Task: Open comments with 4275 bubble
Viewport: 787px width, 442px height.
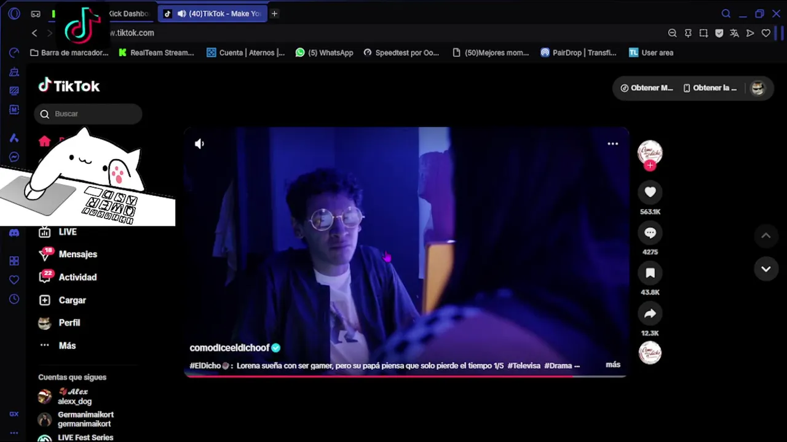Action: 650,233
